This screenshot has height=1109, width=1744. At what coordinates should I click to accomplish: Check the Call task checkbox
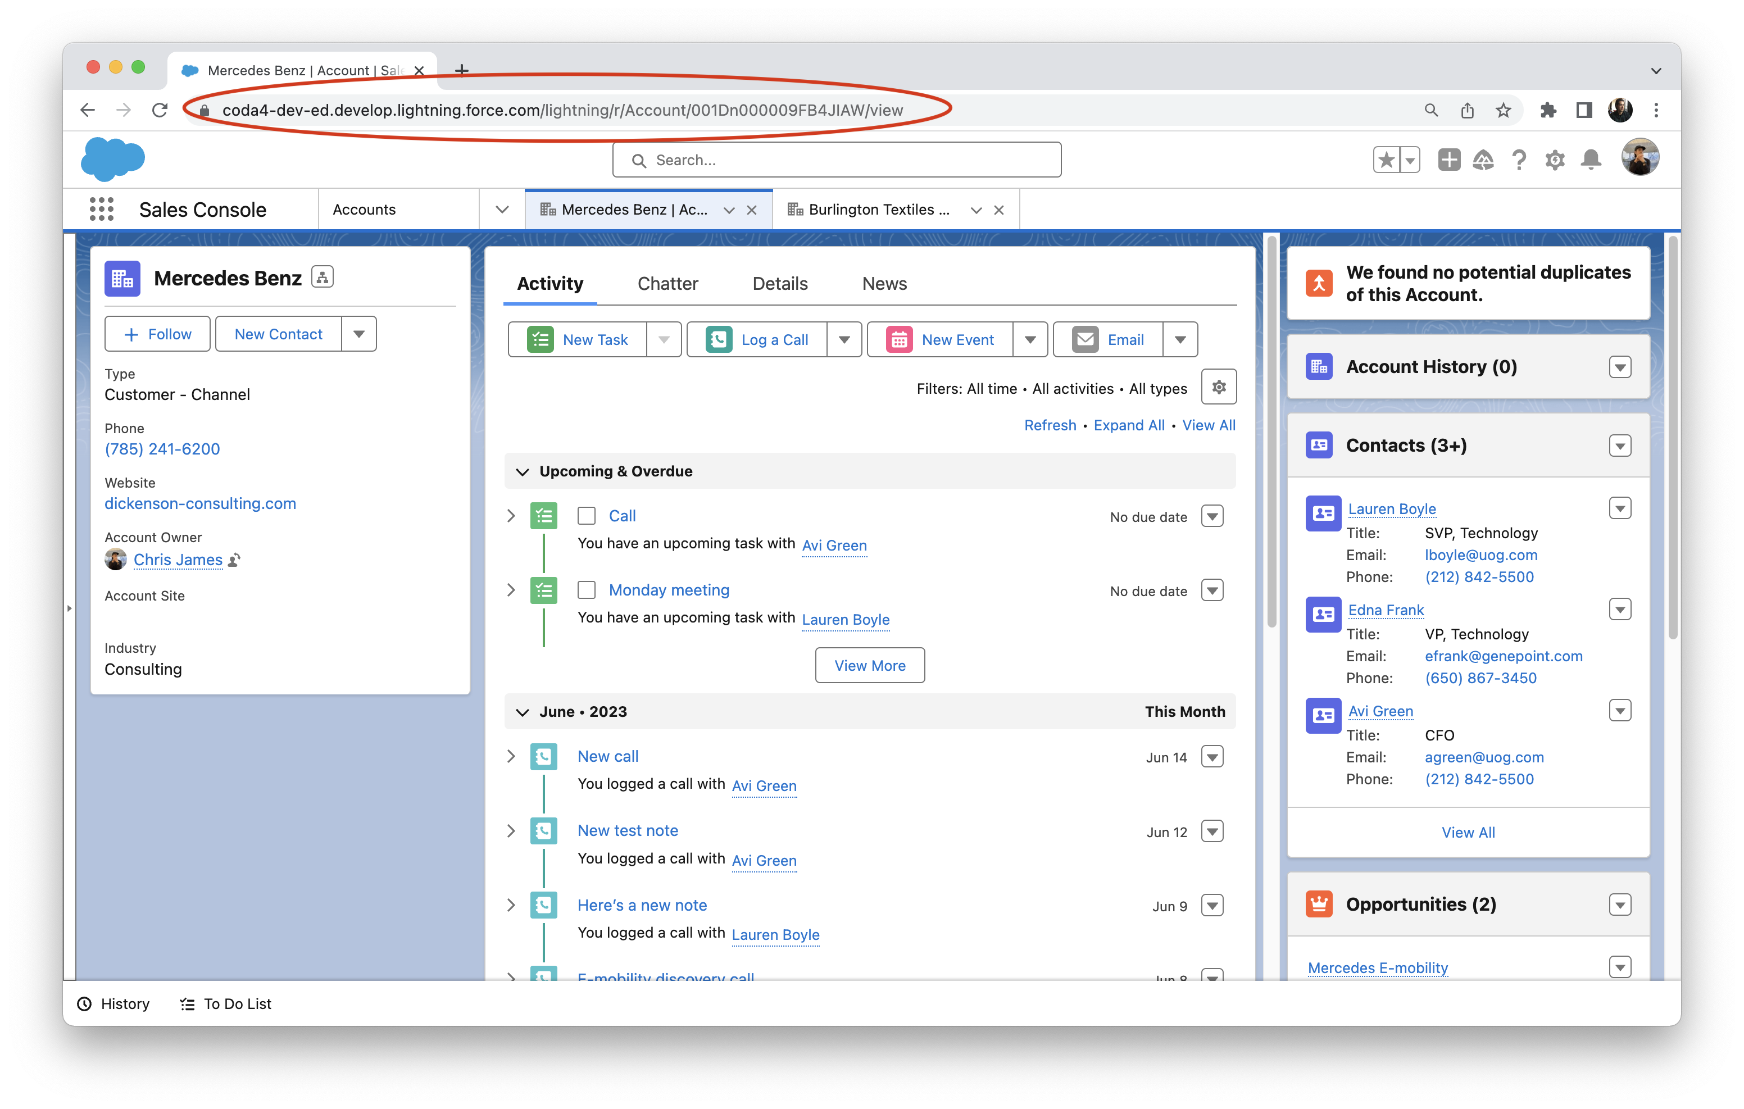(587, 516)
